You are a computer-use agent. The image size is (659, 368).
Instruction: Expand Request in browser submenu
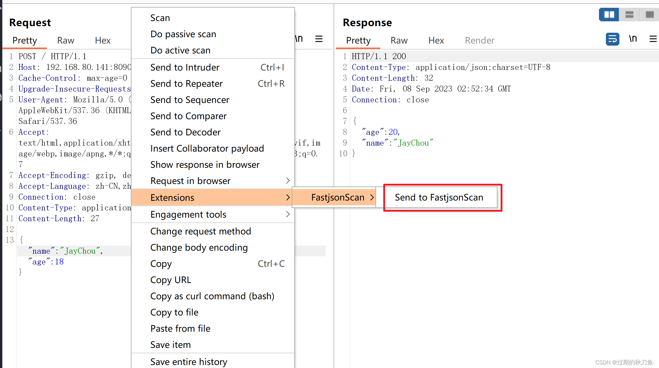(213, 181)
